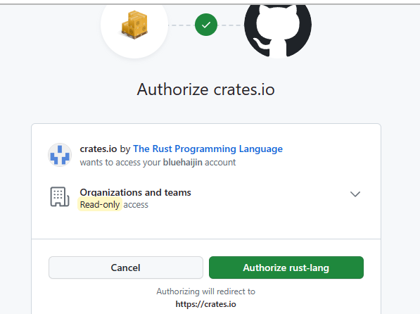Click the https://crates.io redirect URL
The height and width of the screenshot is (314, 420).
click(x=205, y=304)
